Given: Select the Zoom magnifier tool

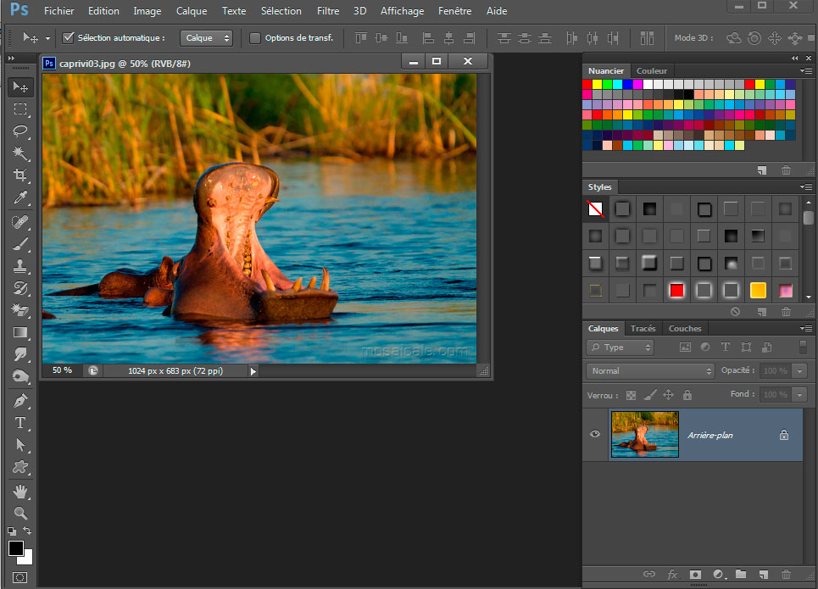Looking at the screenshot, I should 20,513.
